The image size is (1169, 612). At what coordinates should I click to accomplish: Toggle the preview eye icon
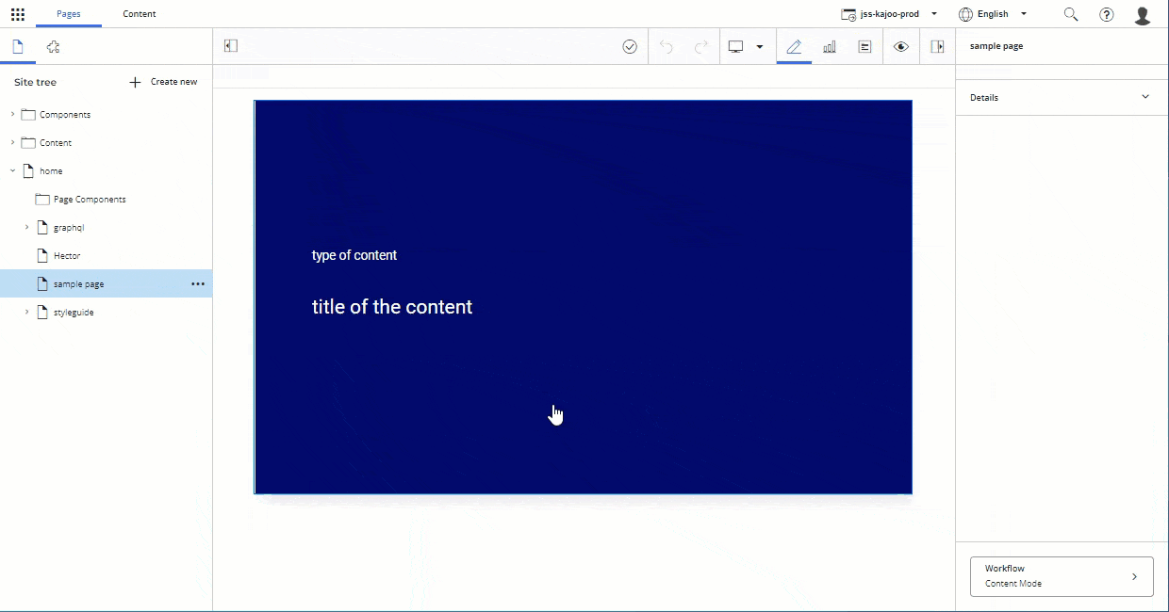pyautogui.click(x=901, y=46)
